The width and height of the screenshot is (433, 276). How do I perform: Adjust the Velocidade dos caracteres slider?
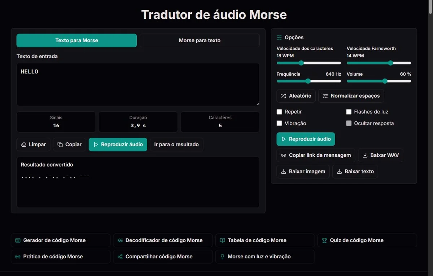309,63
